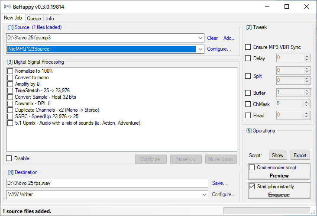Click the destination Configure... link
The height and width of the screenshot is (216, 317).
[x=223, y=194]
